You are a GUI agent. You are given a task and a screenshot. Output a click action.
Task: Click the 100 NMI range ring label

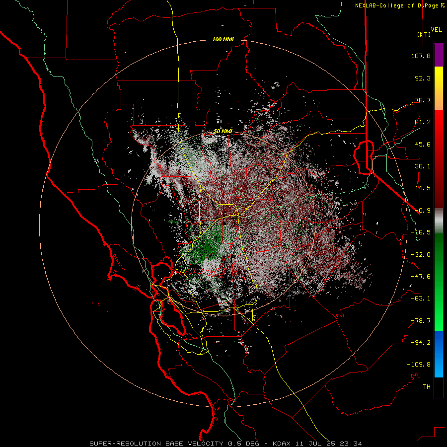click(223, 39)
